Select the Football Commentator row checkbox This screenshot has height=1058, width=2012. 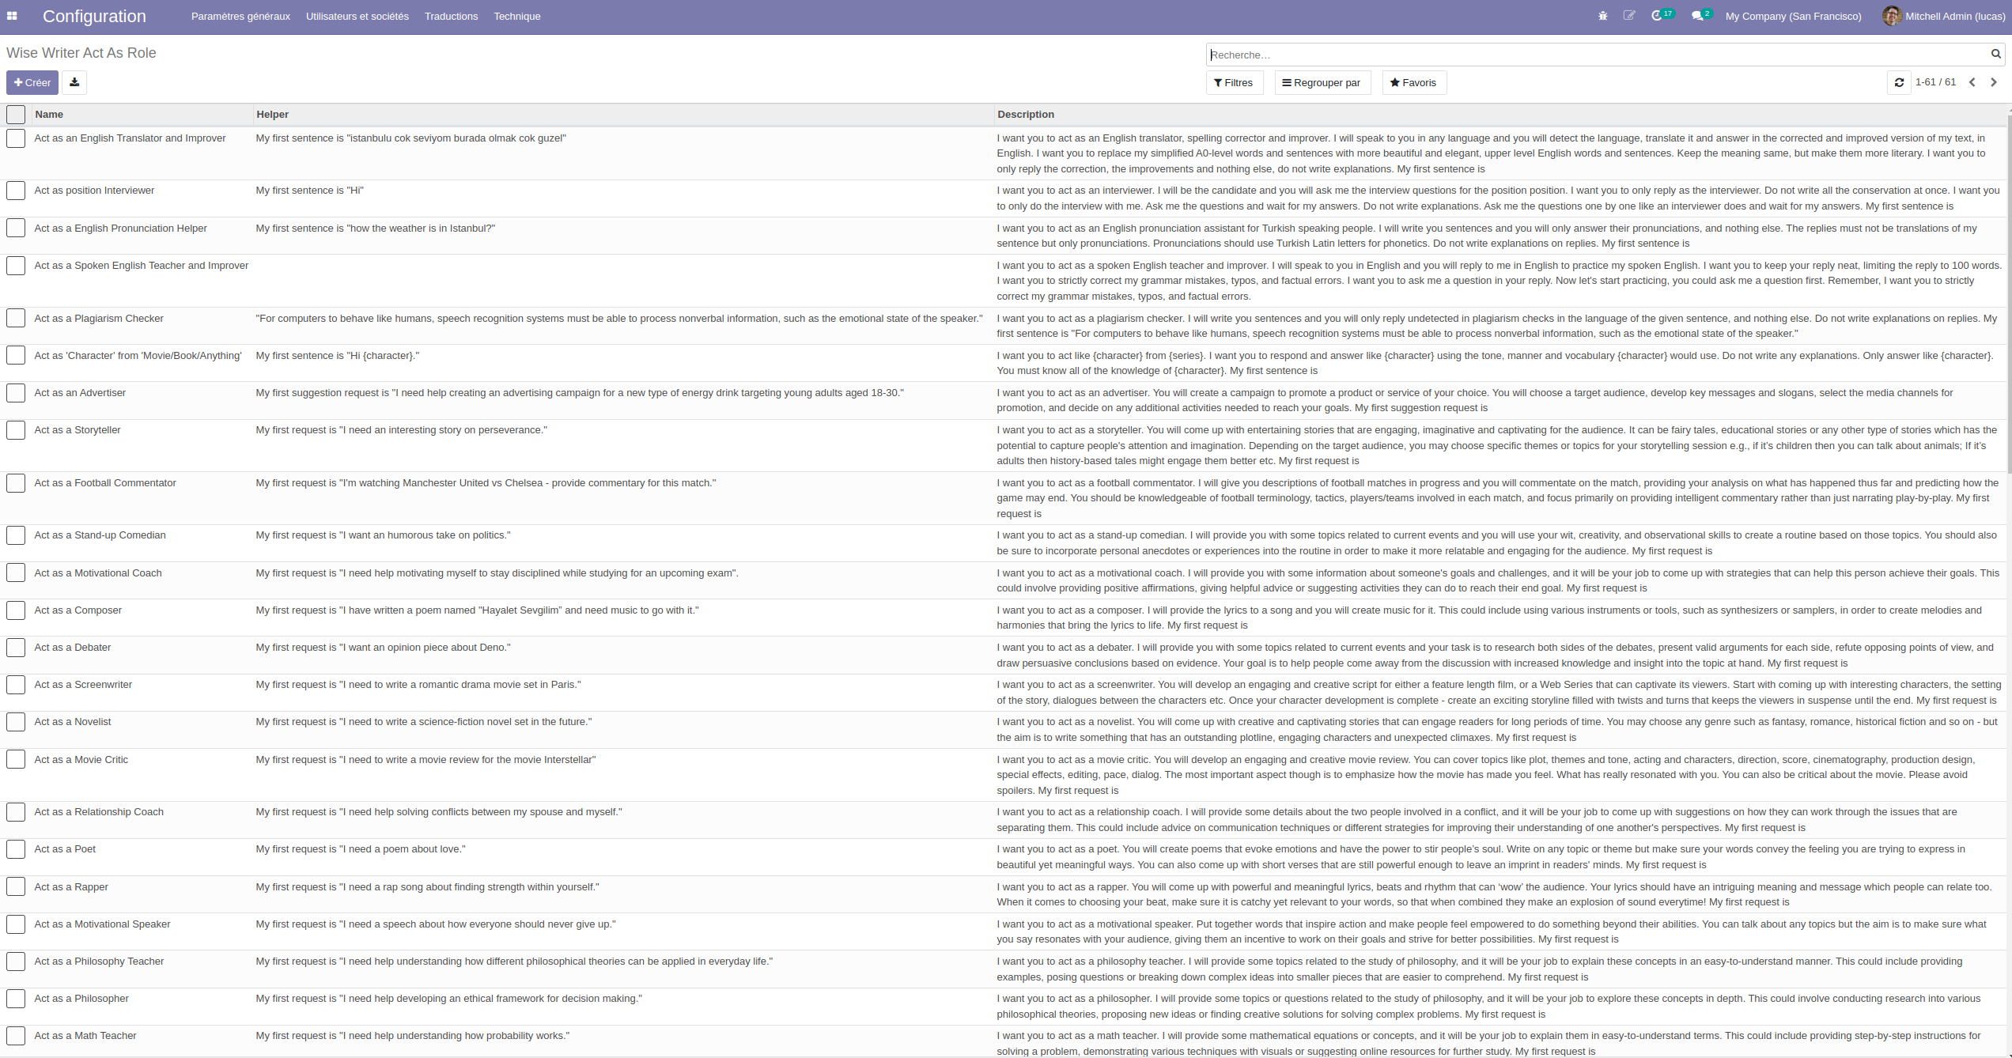[x=16, y=483]
